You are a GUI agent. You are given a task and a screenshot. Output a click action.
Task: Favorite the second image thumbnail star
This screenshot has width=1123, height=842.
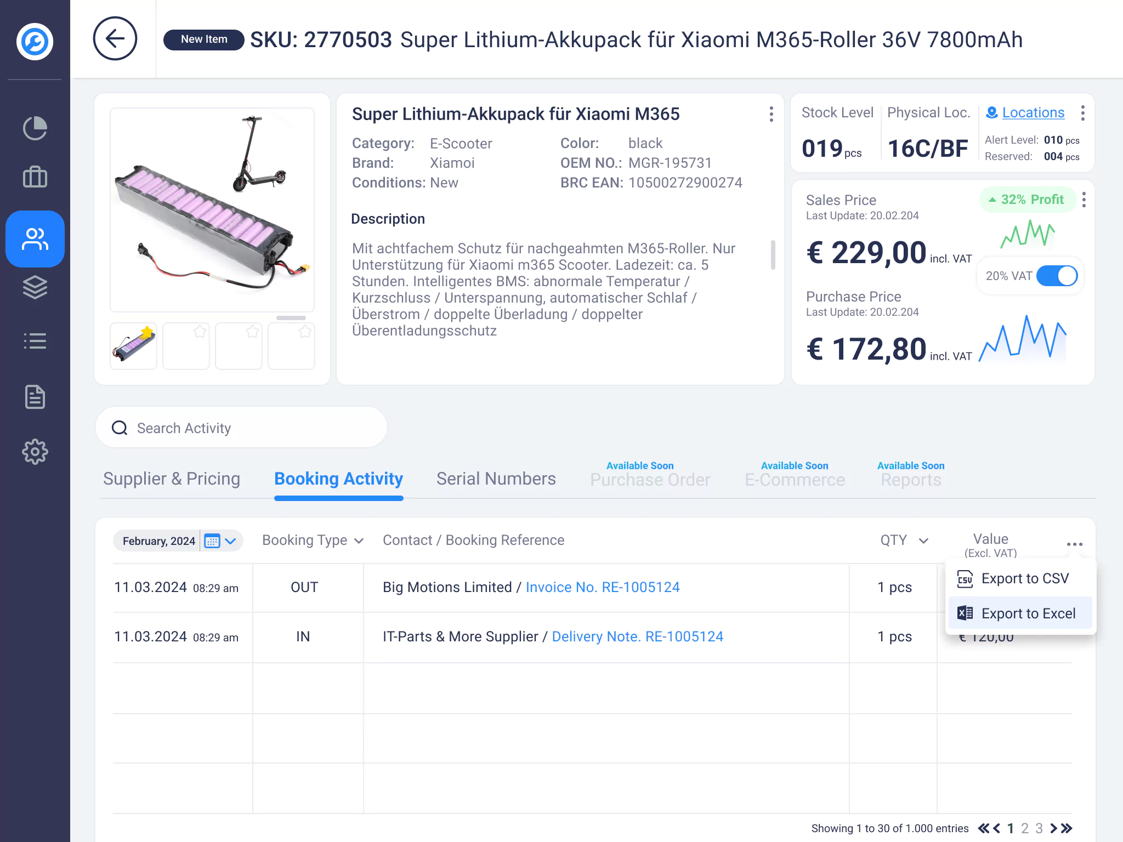(x=200, y=332)
